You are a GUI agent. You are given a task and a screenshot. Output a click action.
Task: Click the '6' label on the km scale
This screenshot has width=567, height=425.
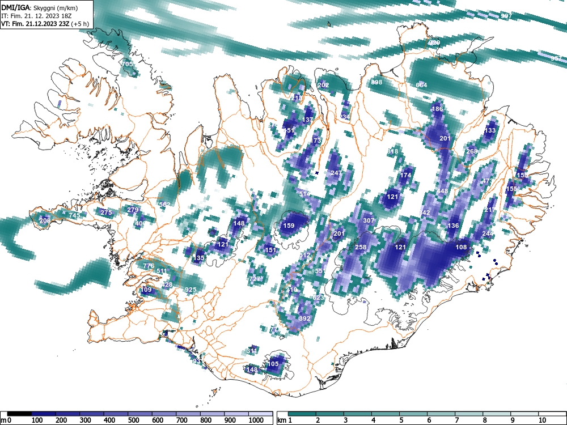click(429, 420)
